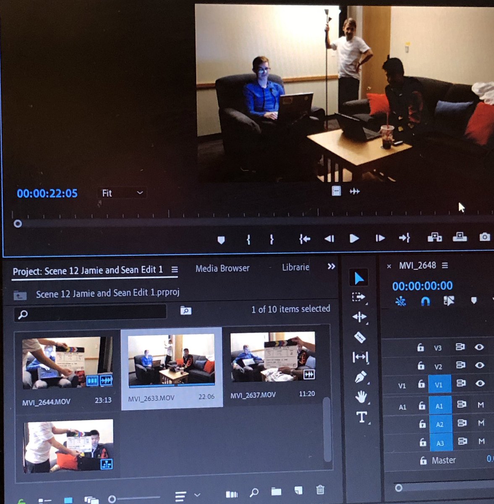This screenshot has height=504, width=494.
Task: Select the Hand tool
Action: (x=361, y=396)
